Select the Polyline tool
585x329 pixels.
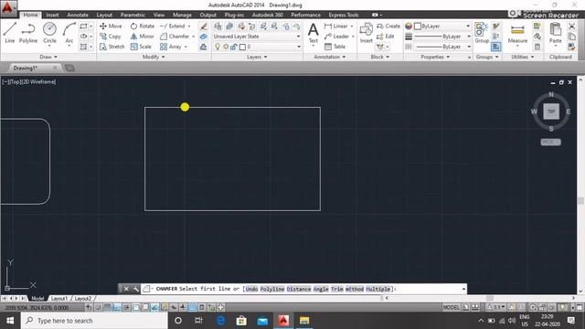[28, 33]
